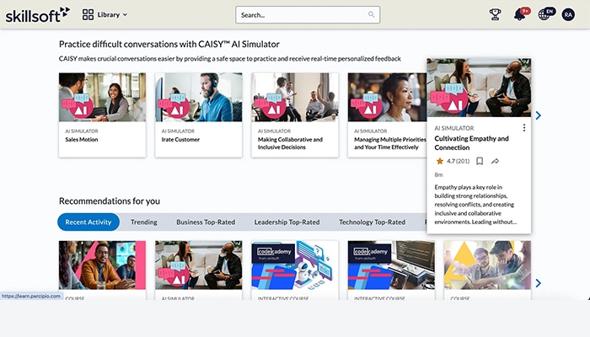Share the Cultivating Empathy and Connection simulator
Viewport: 590px width, 337px height.
click(496, 161)
